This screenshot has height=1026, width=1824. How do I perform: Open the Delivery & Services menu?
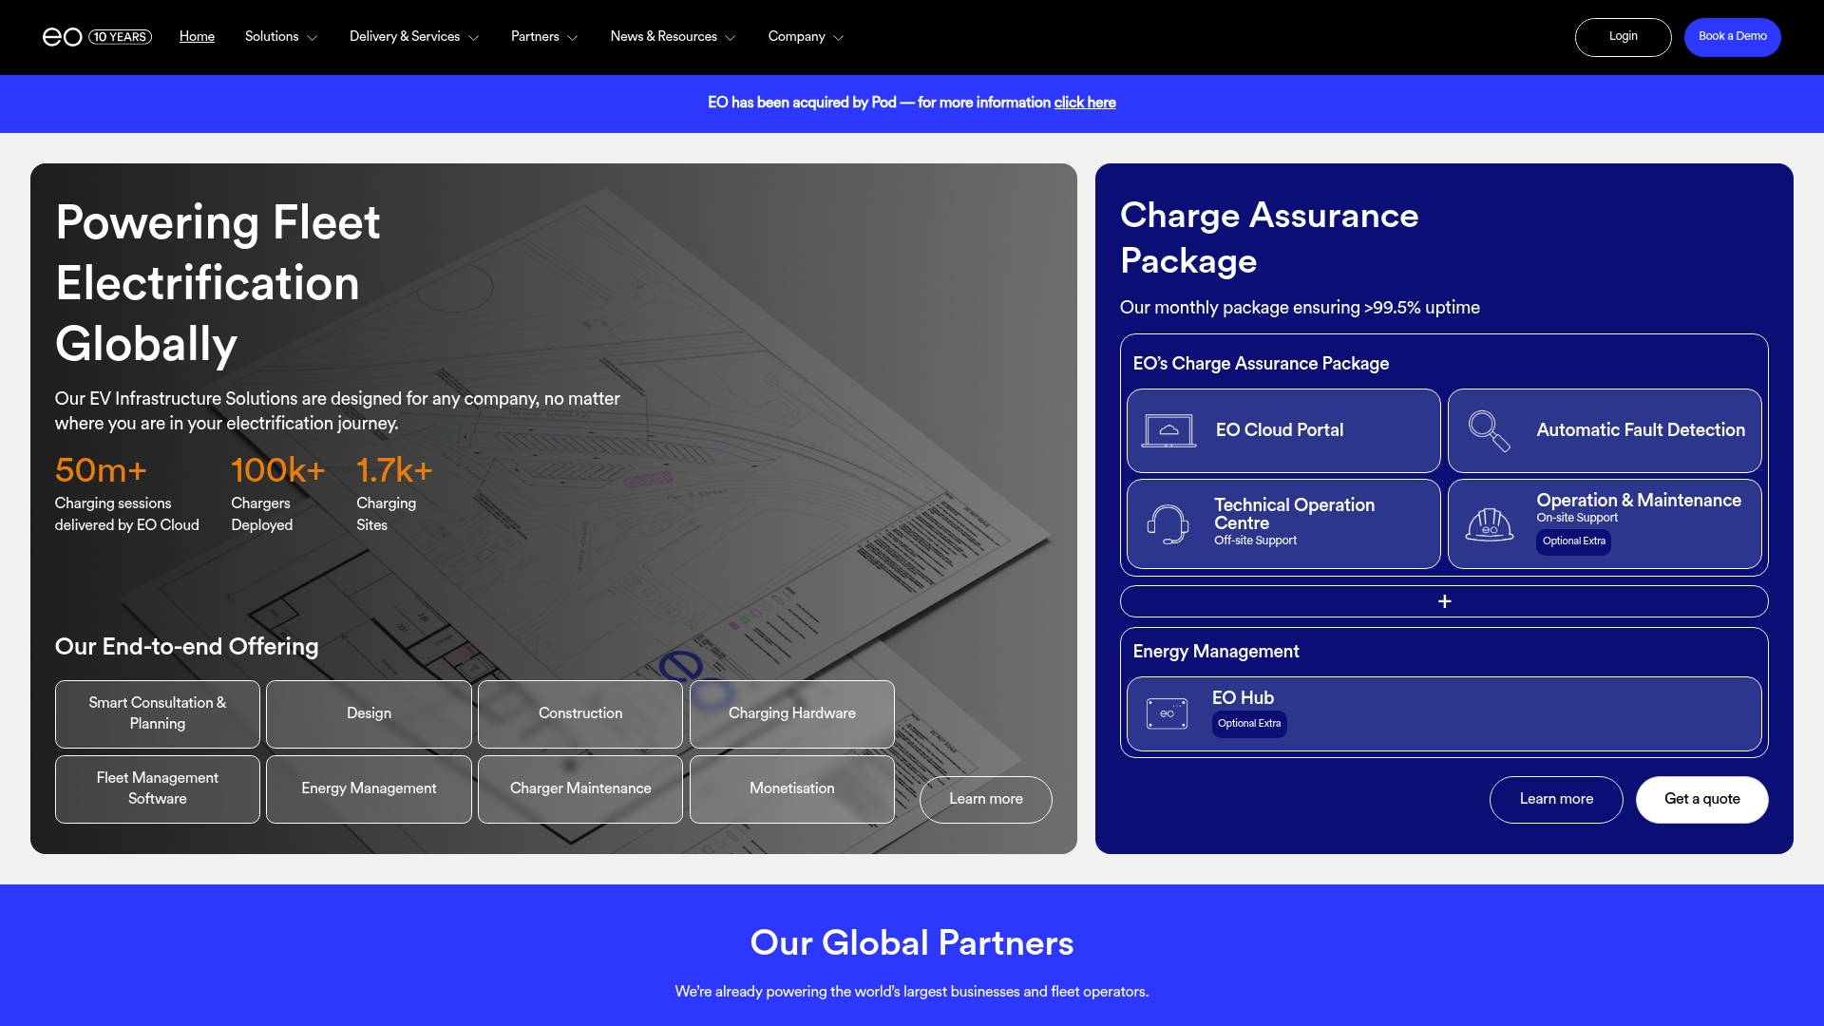point(405,36)
